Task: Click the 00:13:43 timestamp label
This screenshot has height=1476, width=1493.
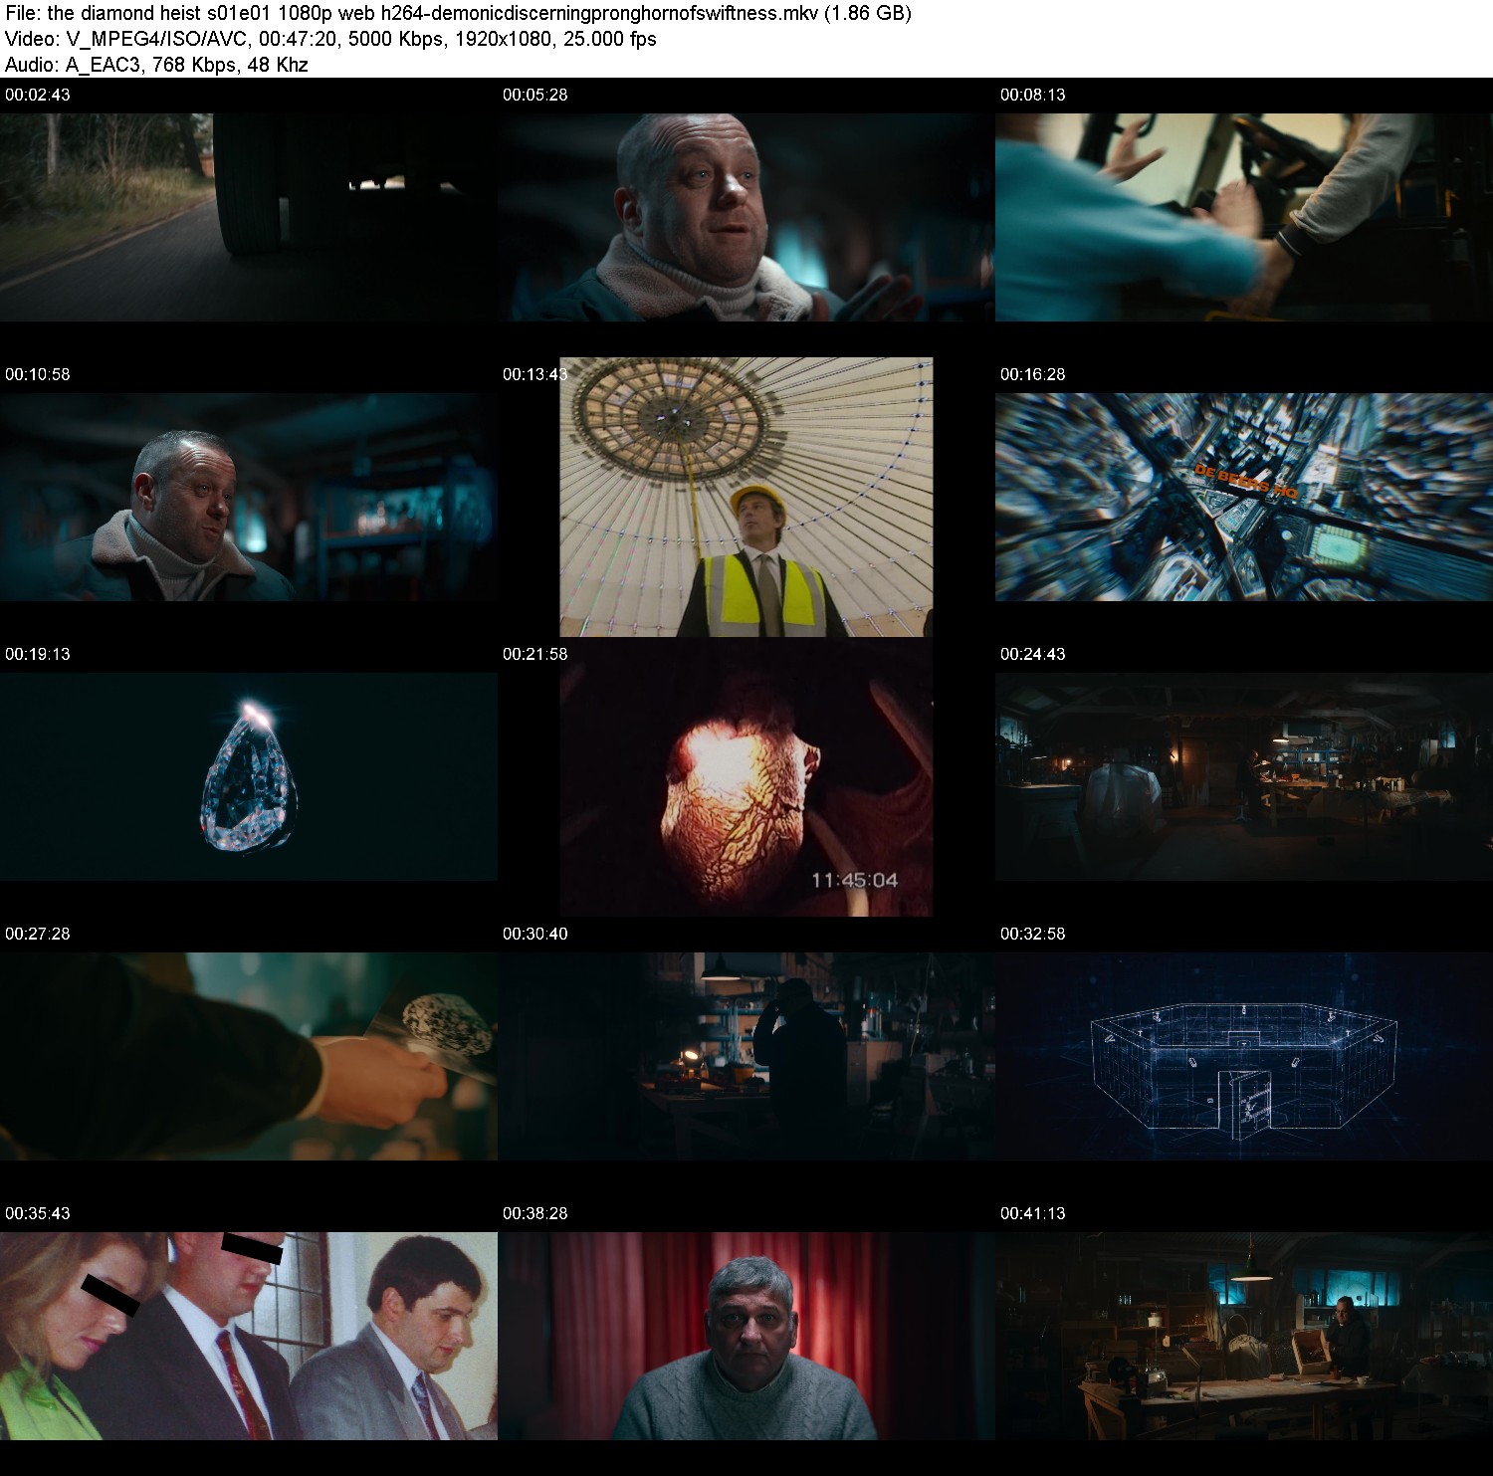Action: coord(535,374)
